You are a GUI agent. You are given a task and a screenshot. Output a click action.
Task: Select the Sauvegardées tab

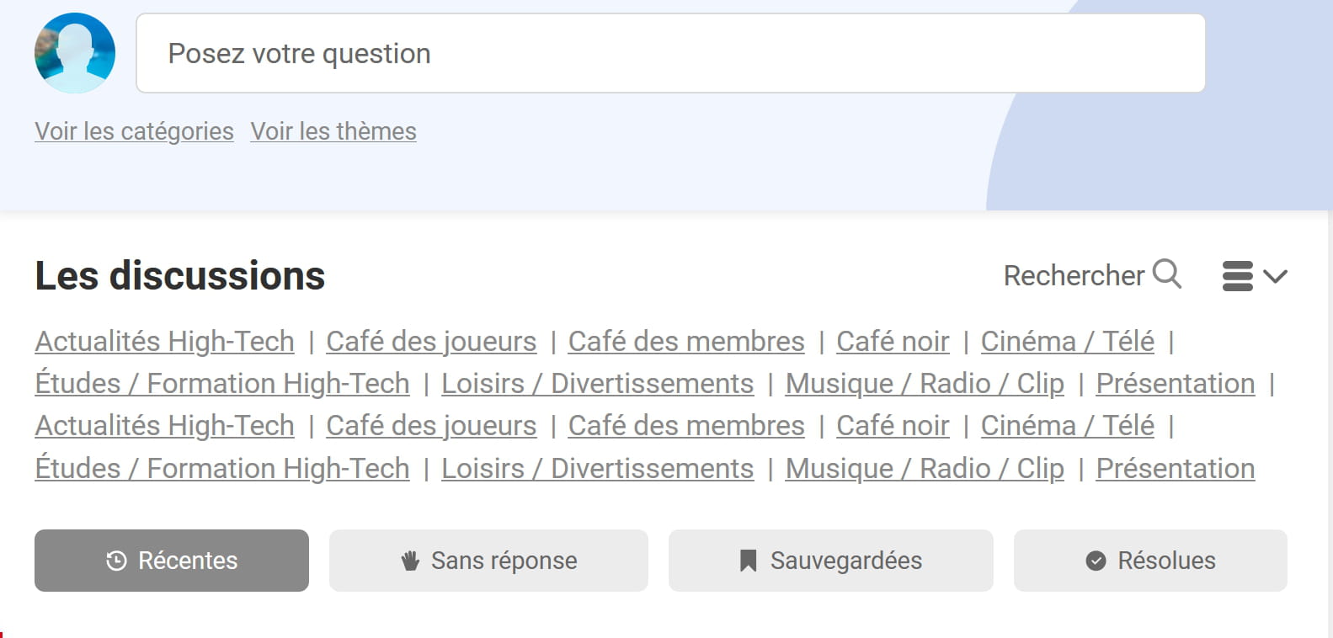[x=831, y=561]
